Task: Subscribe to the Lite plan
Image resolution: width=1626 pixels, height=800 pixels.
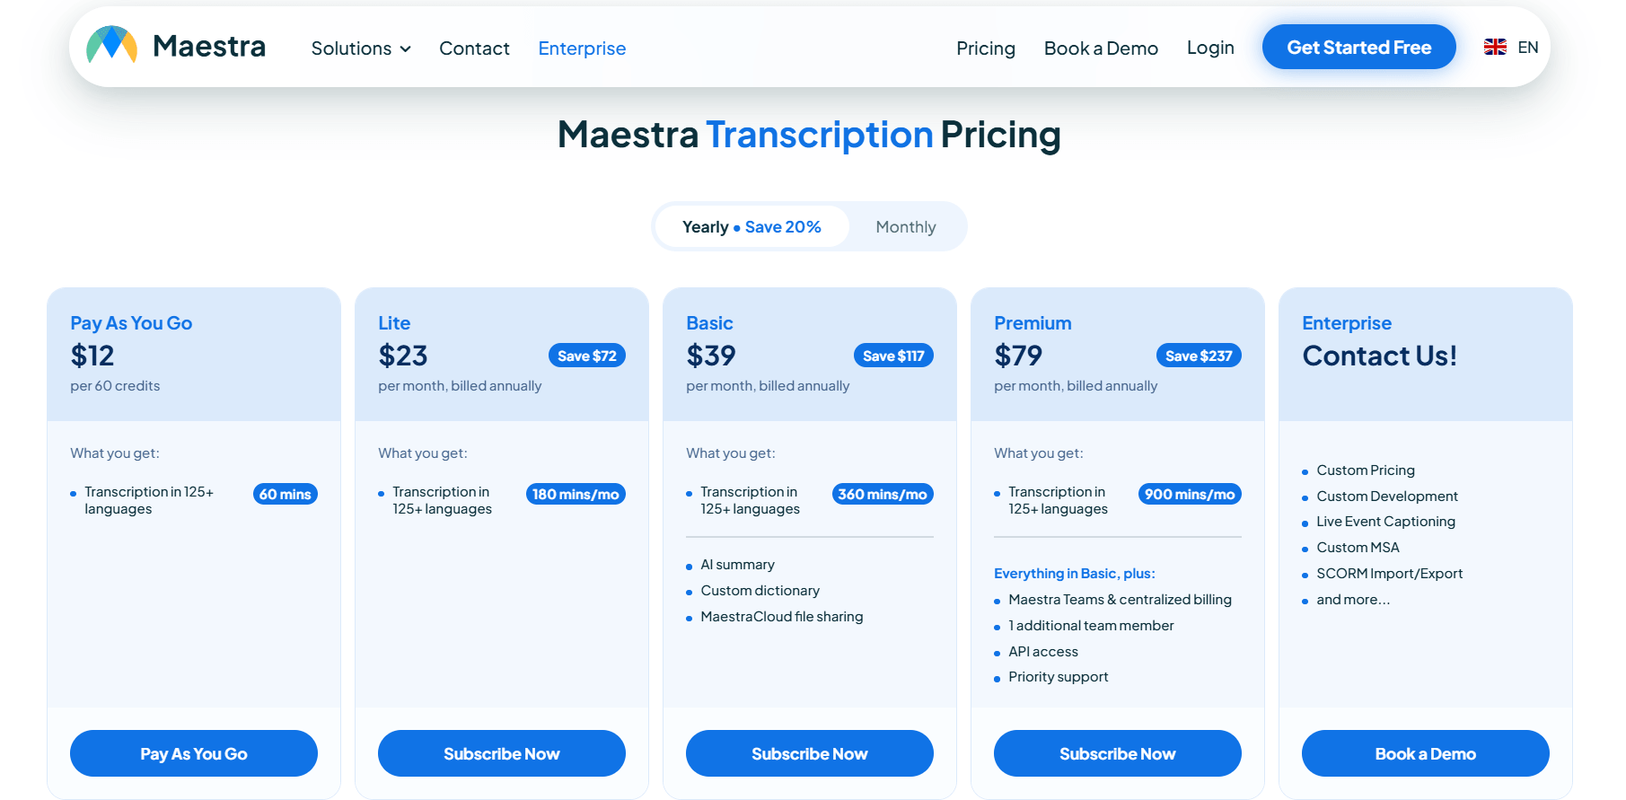Action: tap(502, 753)
